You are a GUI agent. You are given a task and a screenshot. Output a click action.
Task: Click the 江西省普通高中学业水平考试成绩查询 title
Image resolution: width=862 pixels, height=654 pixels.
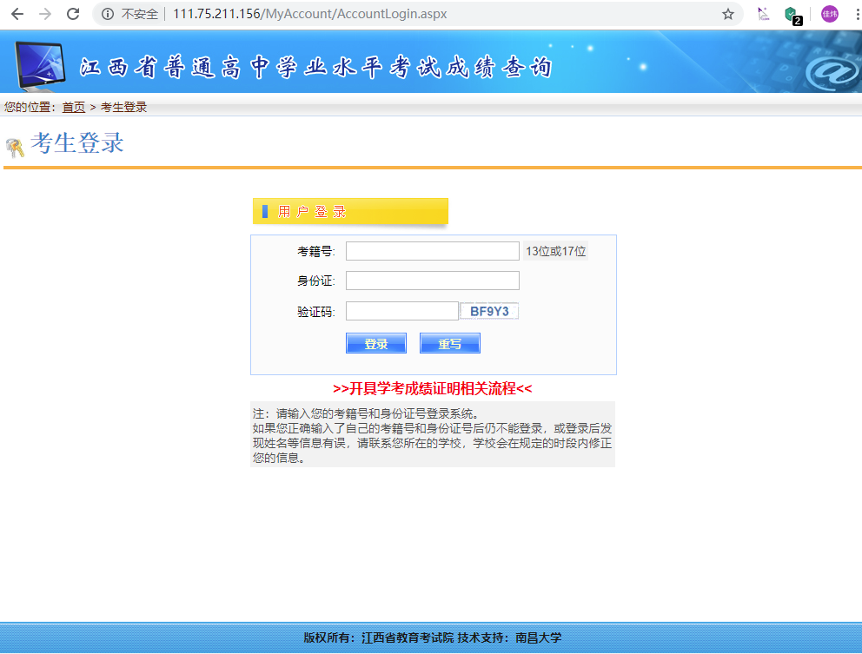tap(316, 68)
